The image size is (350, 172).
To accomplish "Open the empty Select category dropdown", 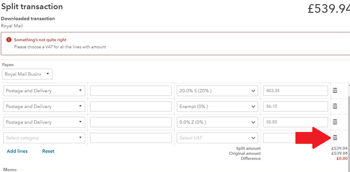I will point(44,138).
